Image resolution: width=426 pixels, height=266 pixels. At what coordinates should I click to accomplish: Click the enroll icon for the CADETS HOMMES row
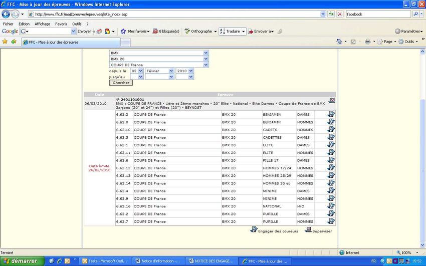click(331, 130)
